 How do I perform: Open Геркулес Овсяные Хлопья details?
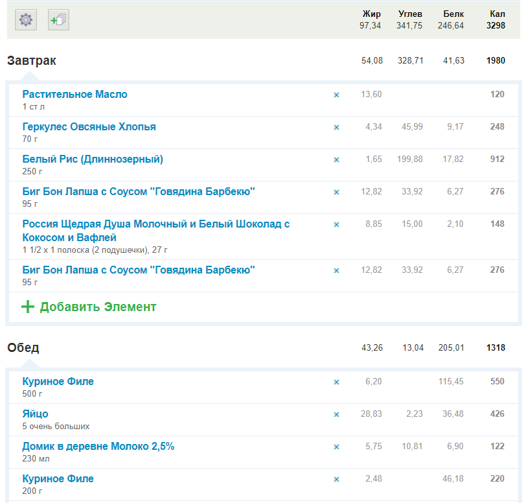pyautogui.click(x=89, y=127)
